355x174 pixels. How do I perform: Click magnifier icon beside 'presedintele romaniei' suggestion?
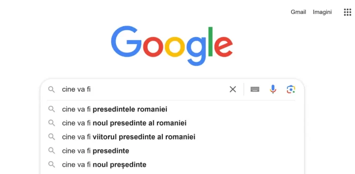[52, 109]
